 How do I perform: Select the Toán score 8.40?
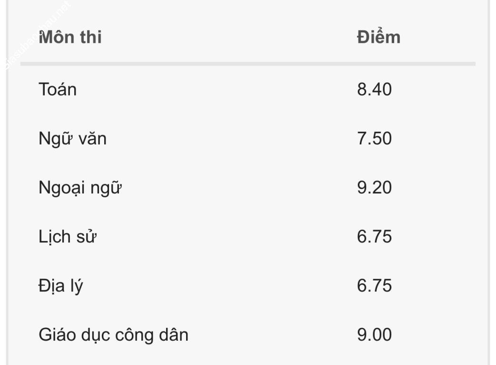point(374,89)
